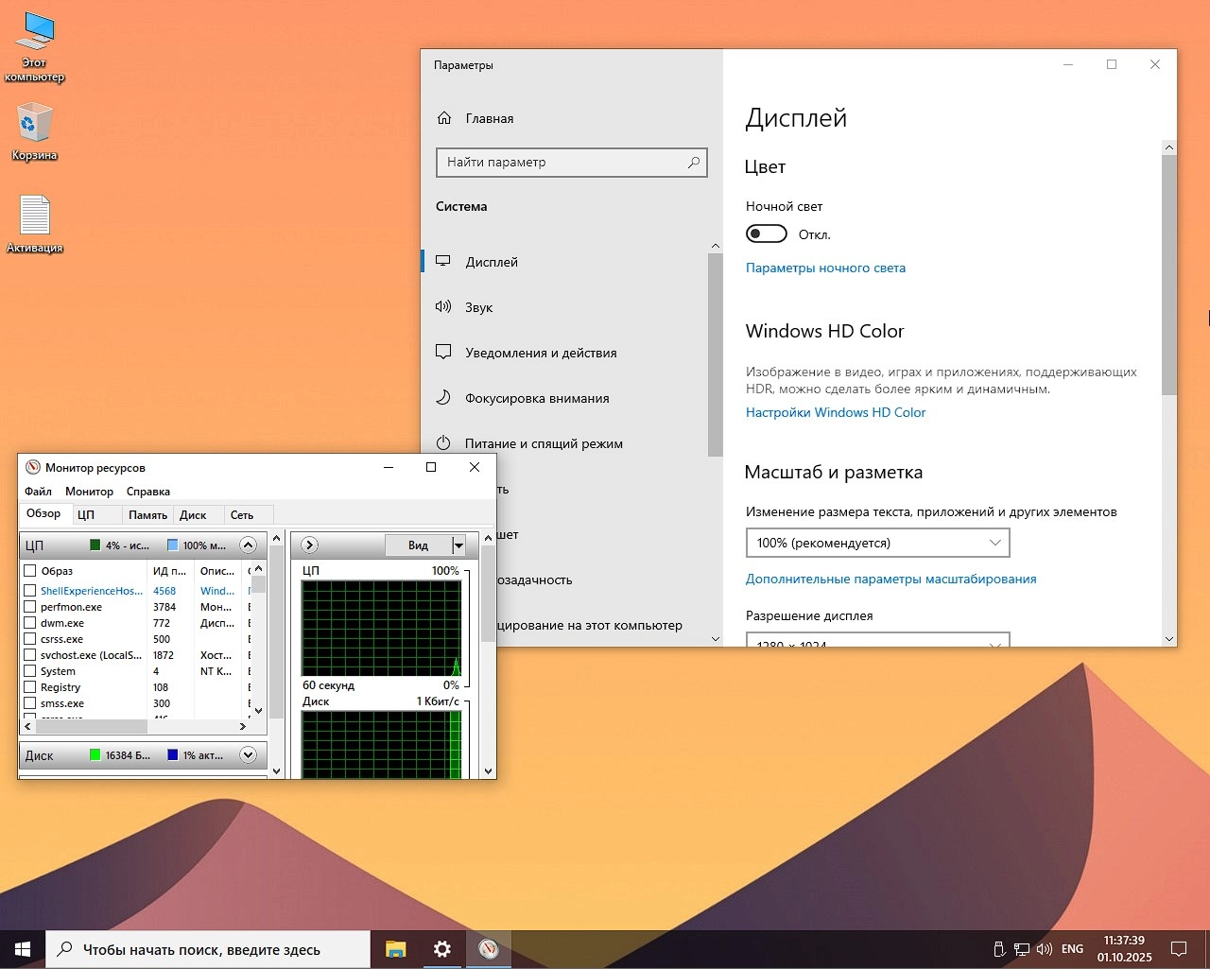This screenshot has height=969, width=1210.
Task: Open the network tray icon
Action: click(x=1022, y=949)
